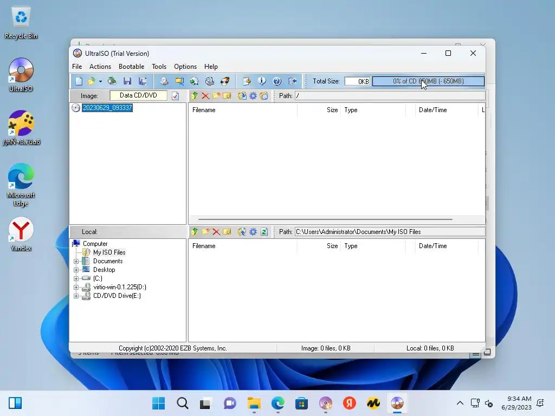Click the image Path field showing /
Image resolution: width=555 pixels, height=416 pixels.
coord(390,96)
